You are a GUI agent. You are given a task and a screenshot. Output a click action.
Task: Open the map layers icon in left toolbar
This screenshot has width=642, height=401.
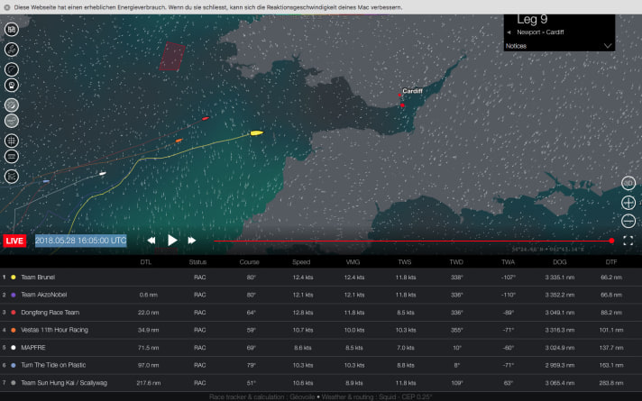point(12,30)
